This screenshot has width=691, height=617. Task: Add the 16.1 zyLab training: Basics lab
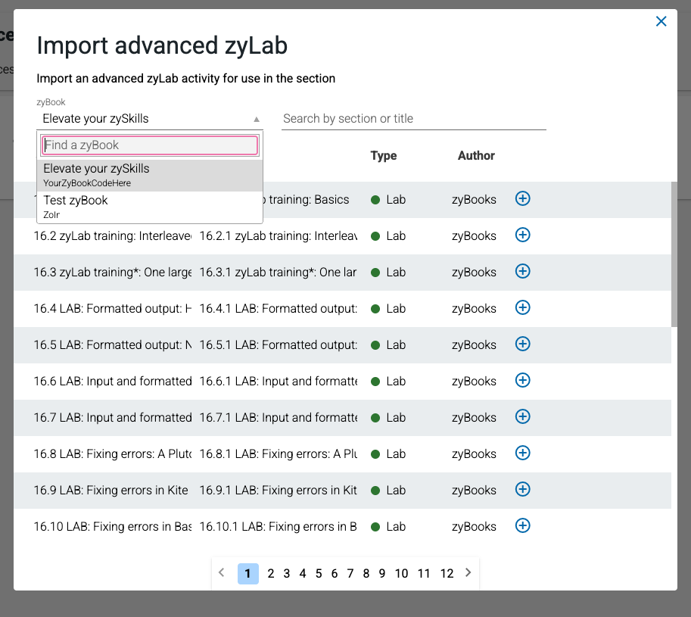[523, 198]
